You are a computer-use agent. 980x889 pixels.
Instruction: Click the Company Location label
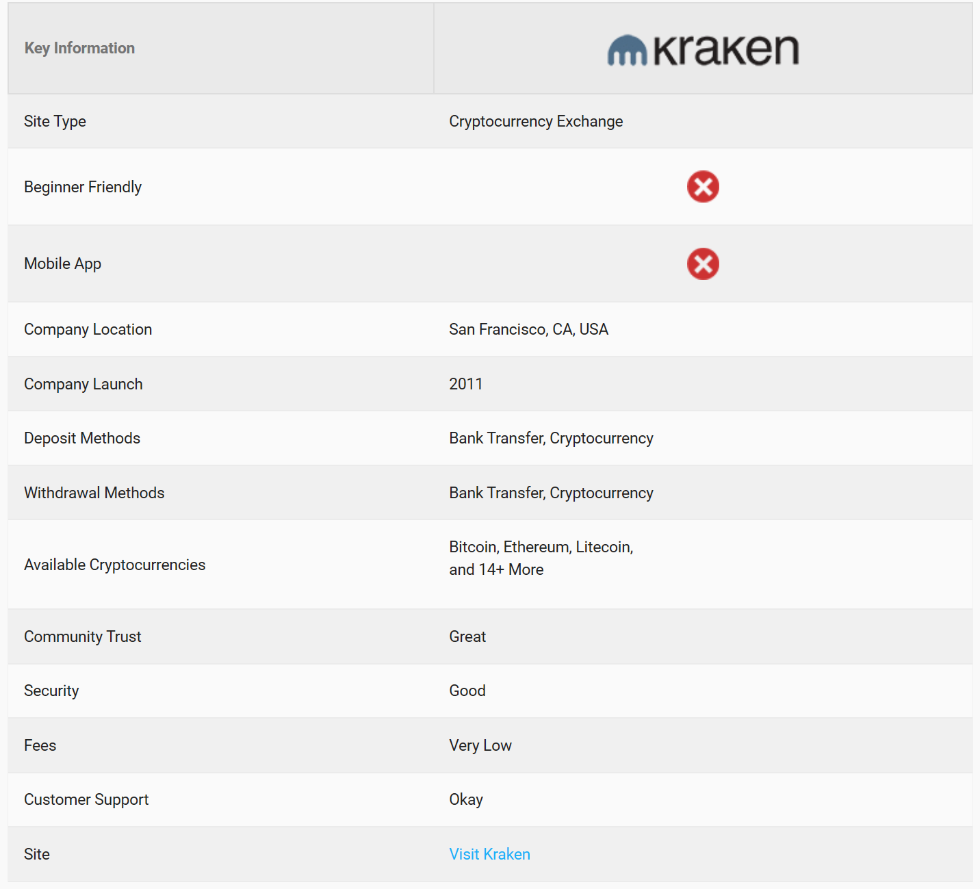pyautogui.click(x=88, y=330)
